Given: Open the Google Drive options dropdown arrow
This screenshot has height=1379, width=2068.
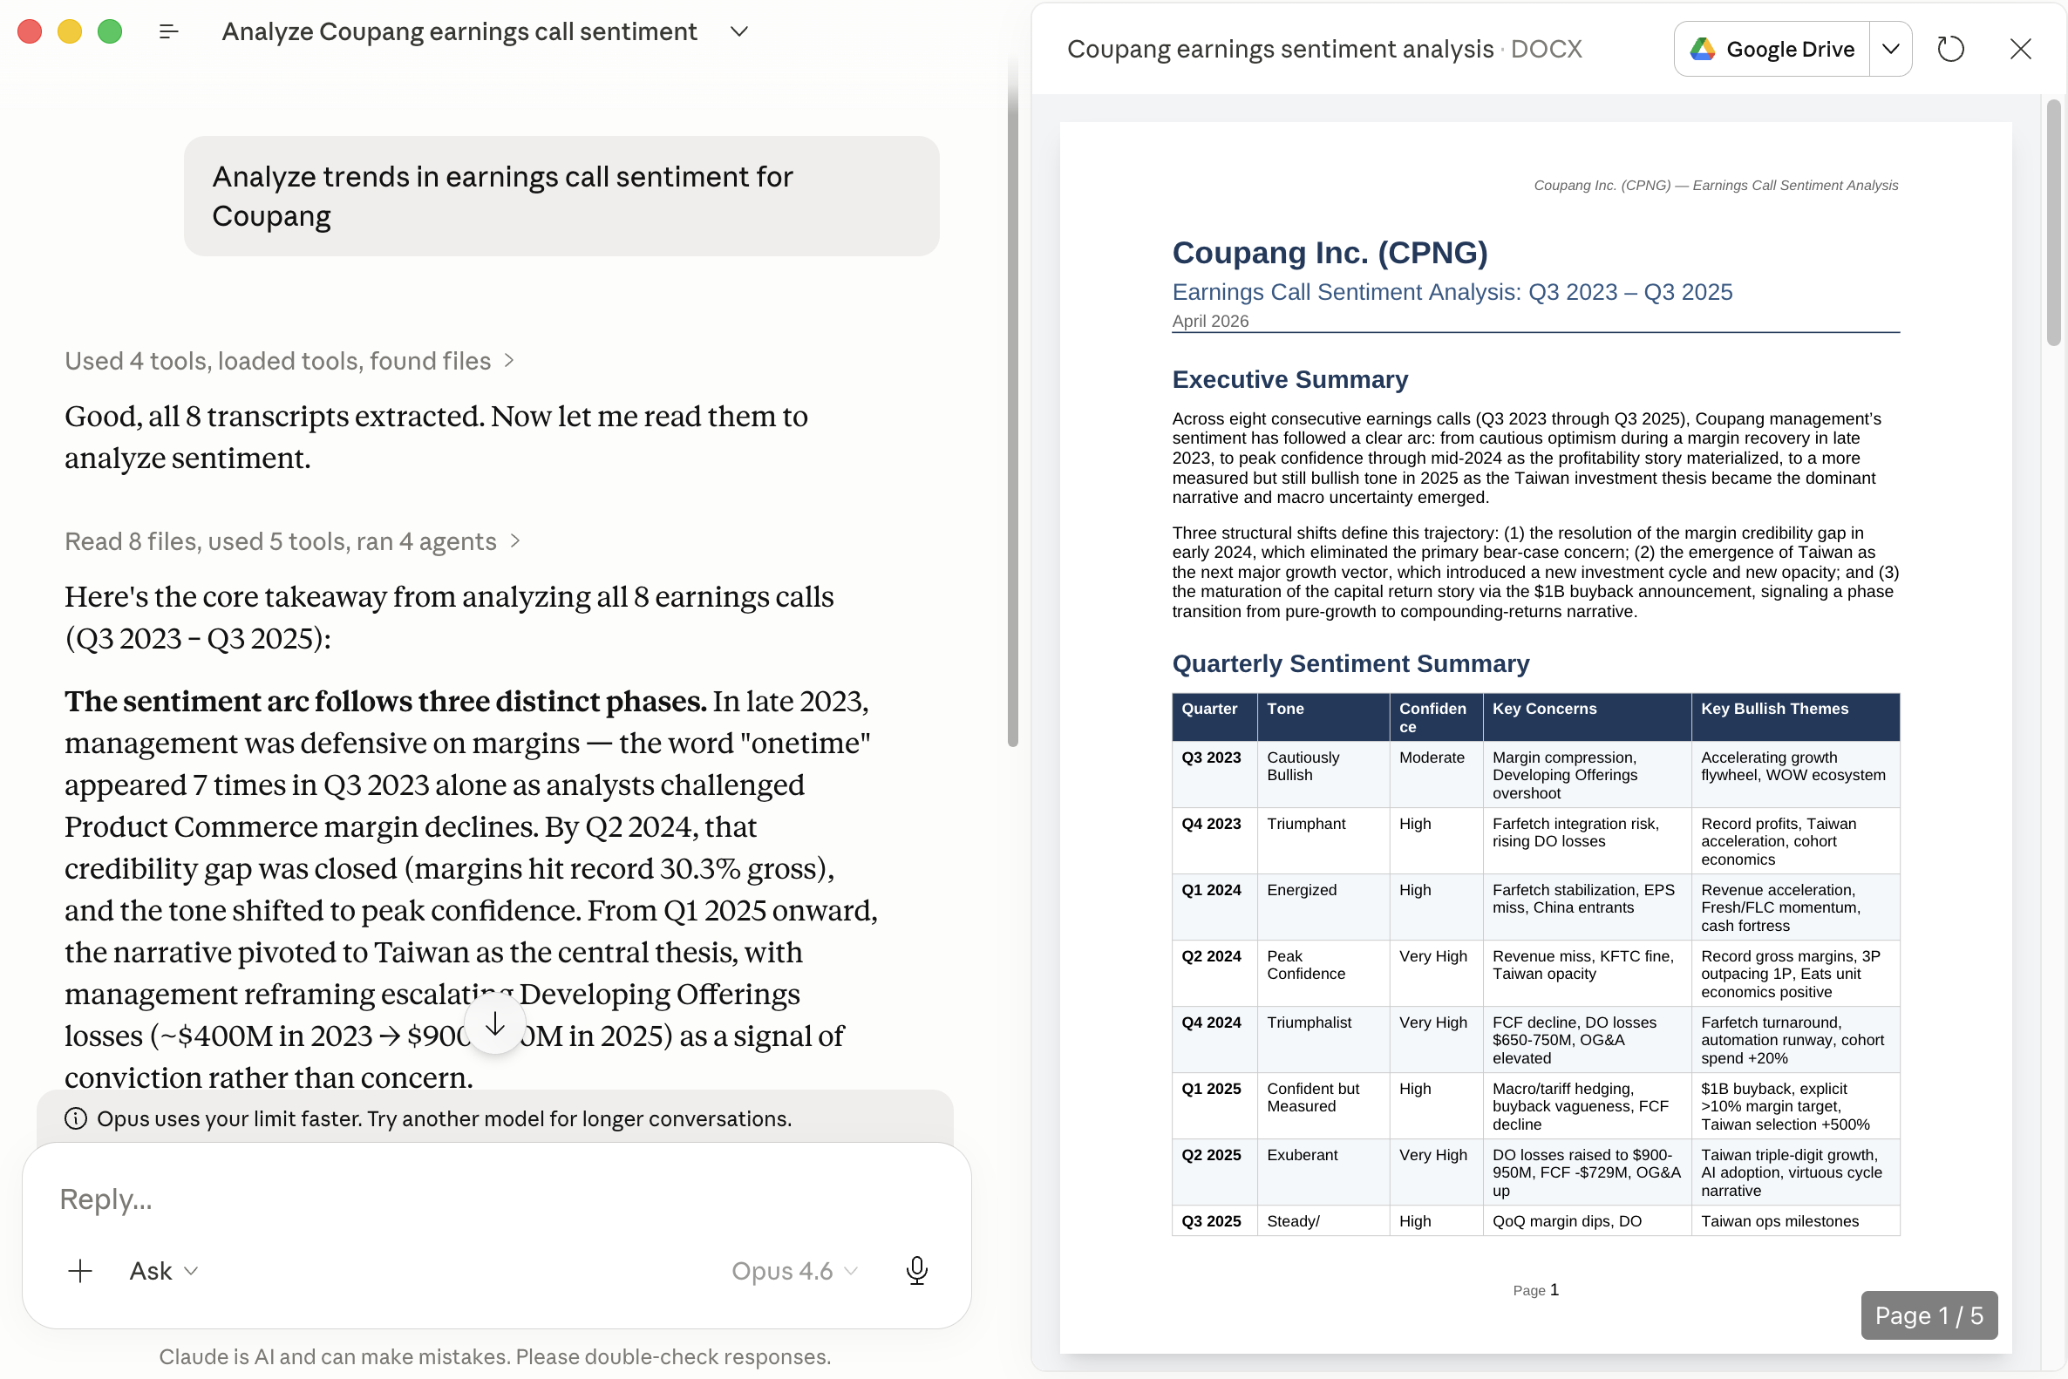Looking at the screenshot, I should tap(1890, 49).
